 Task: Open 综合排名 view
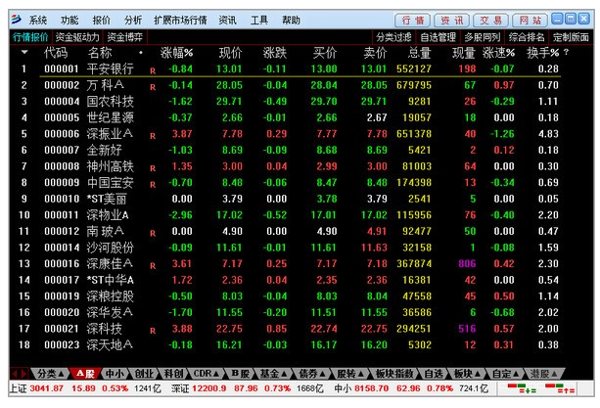pos(527,37)
